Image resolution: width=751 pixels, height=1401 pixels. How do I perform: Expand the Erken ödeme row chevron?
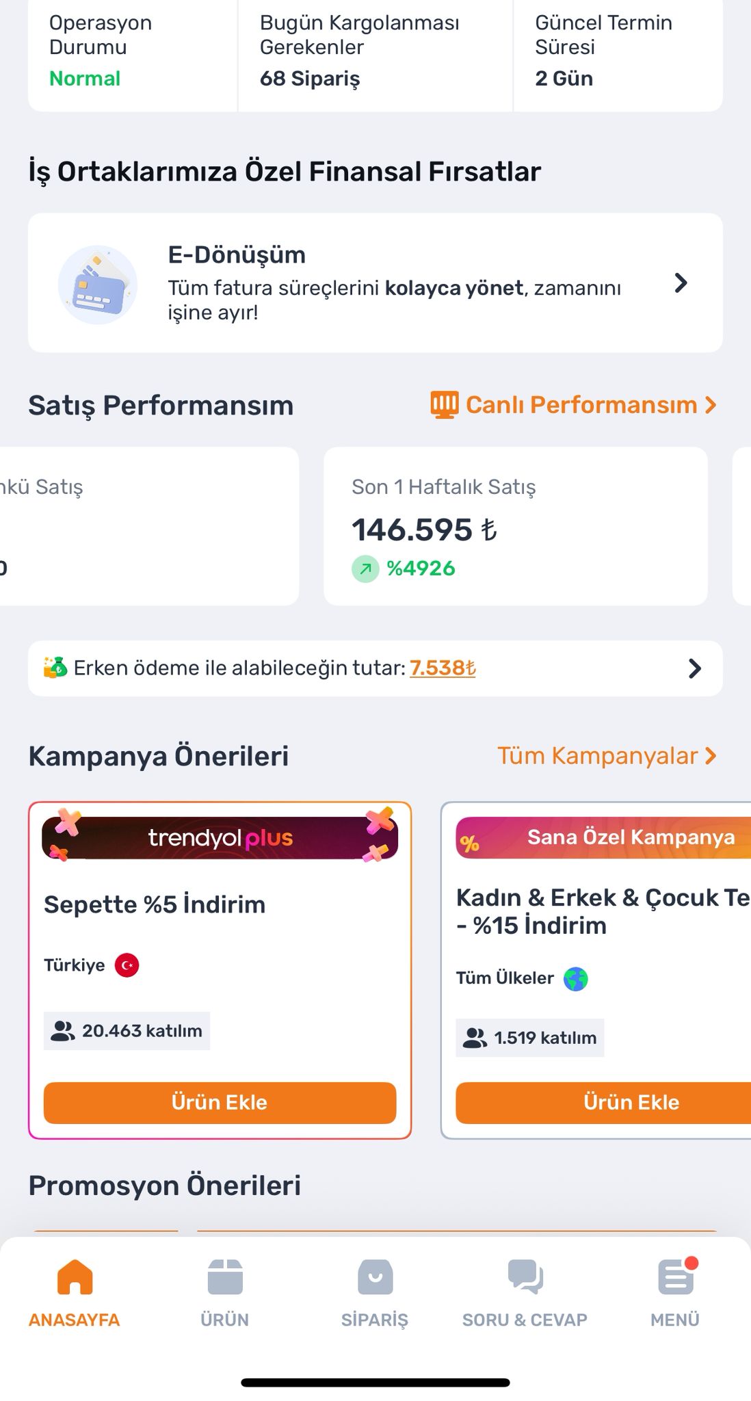(695, 668)
